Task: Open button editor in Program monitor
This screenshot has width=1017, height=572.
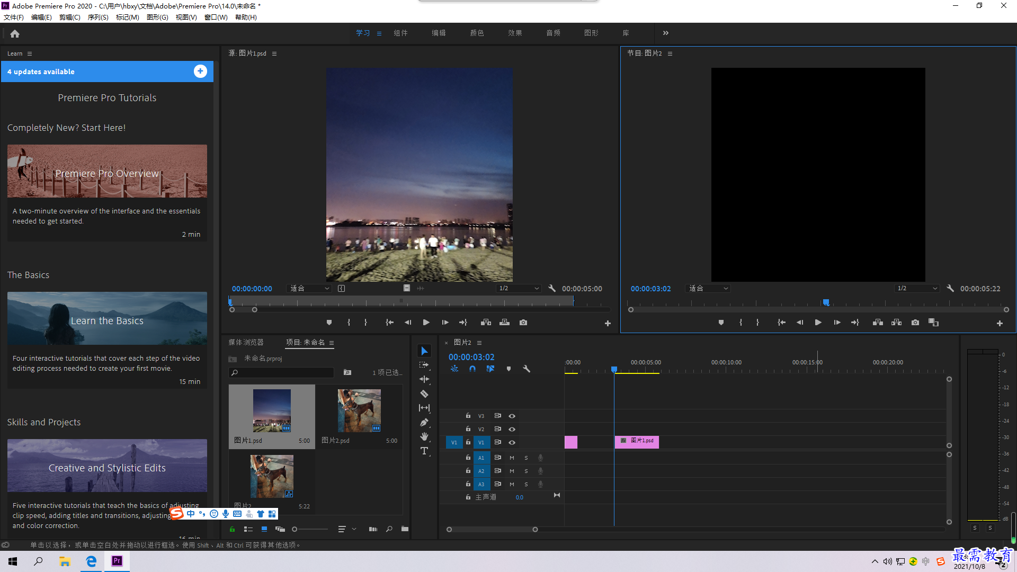Action: point(1000,323)
